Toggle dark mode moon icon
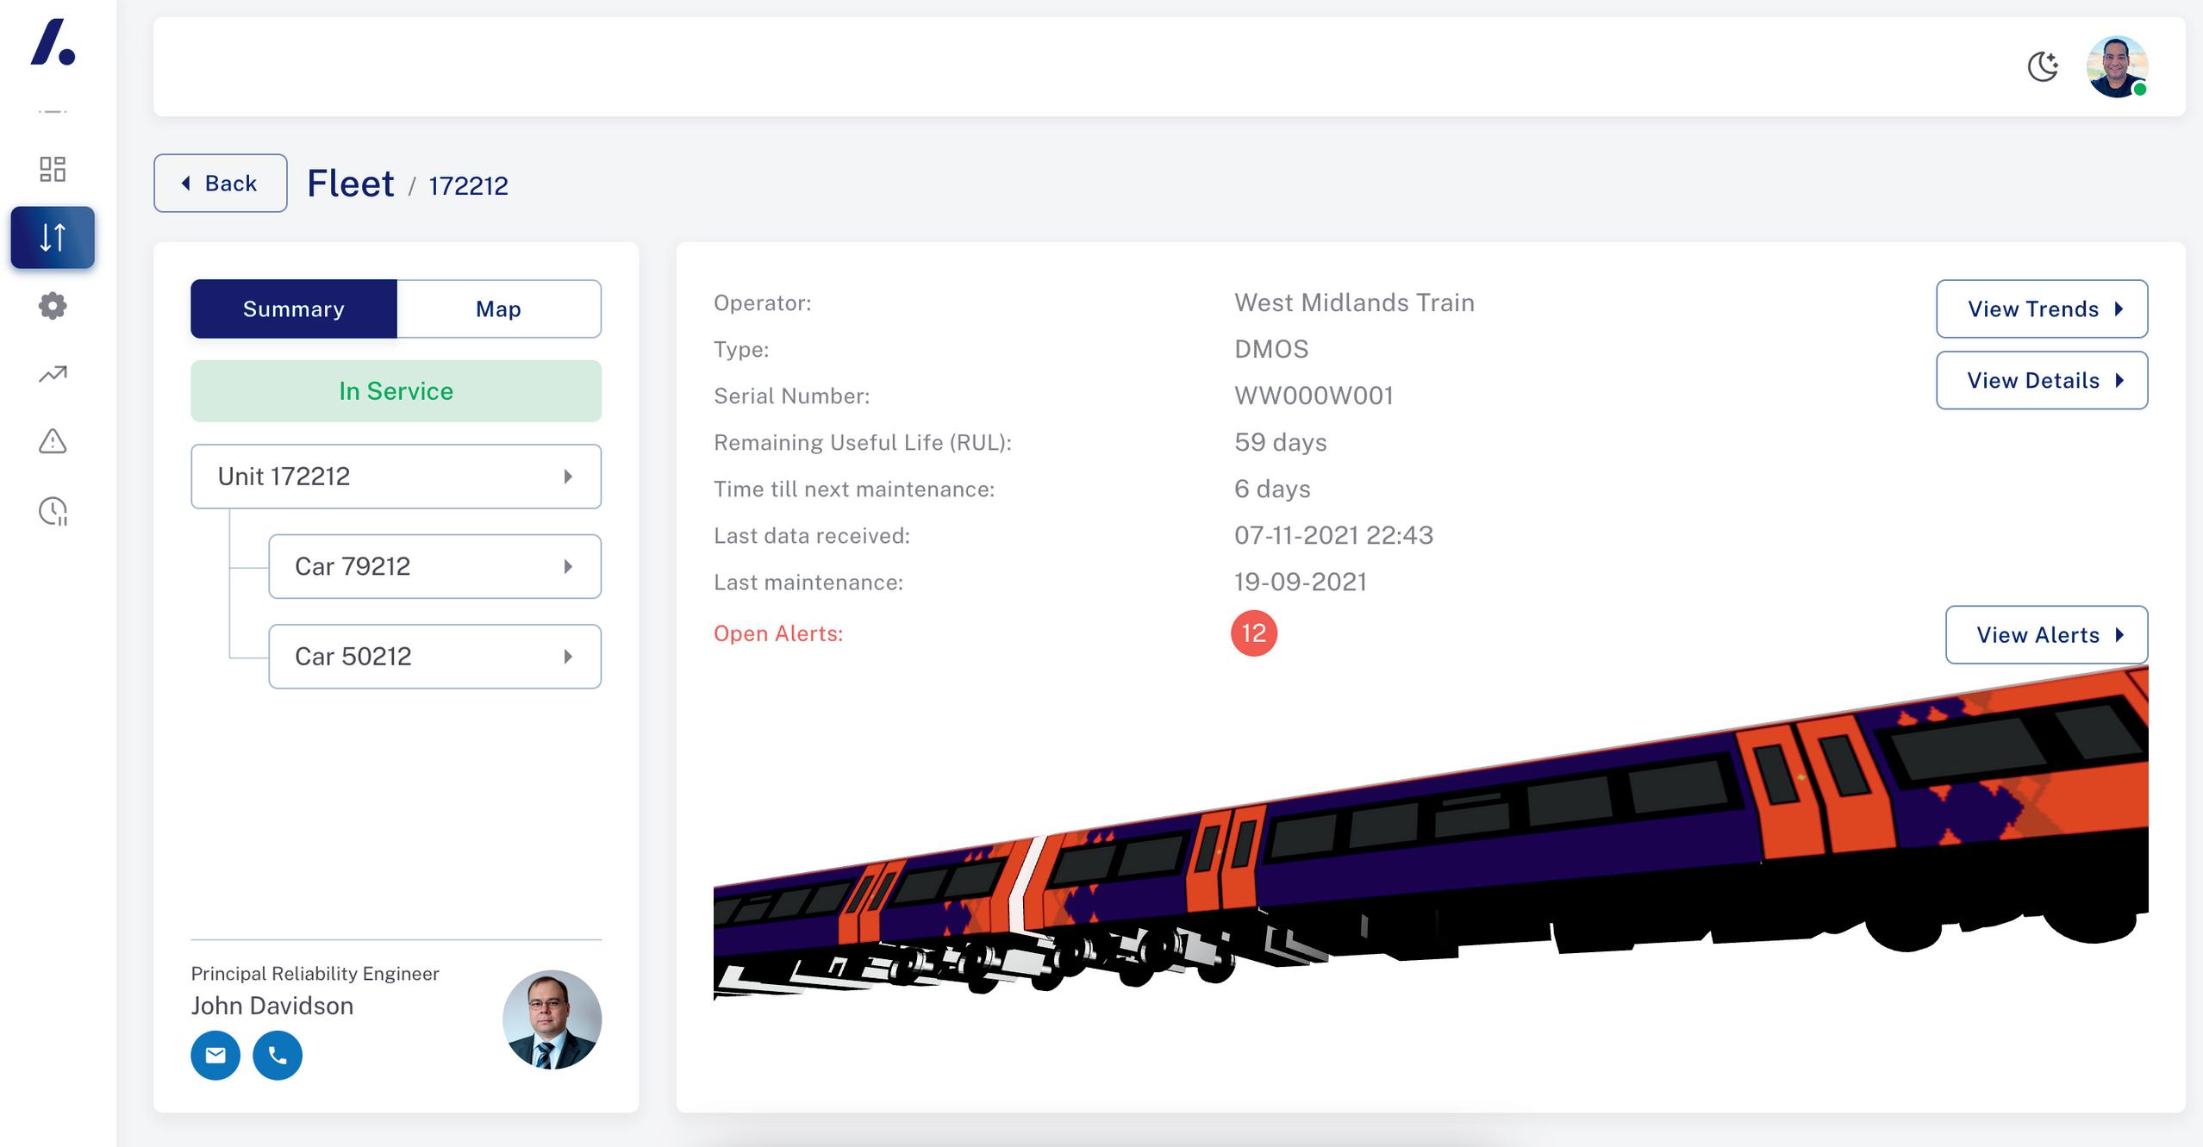The image size is (2203, 1147). pyautogui.click(x=2043, y=66)
